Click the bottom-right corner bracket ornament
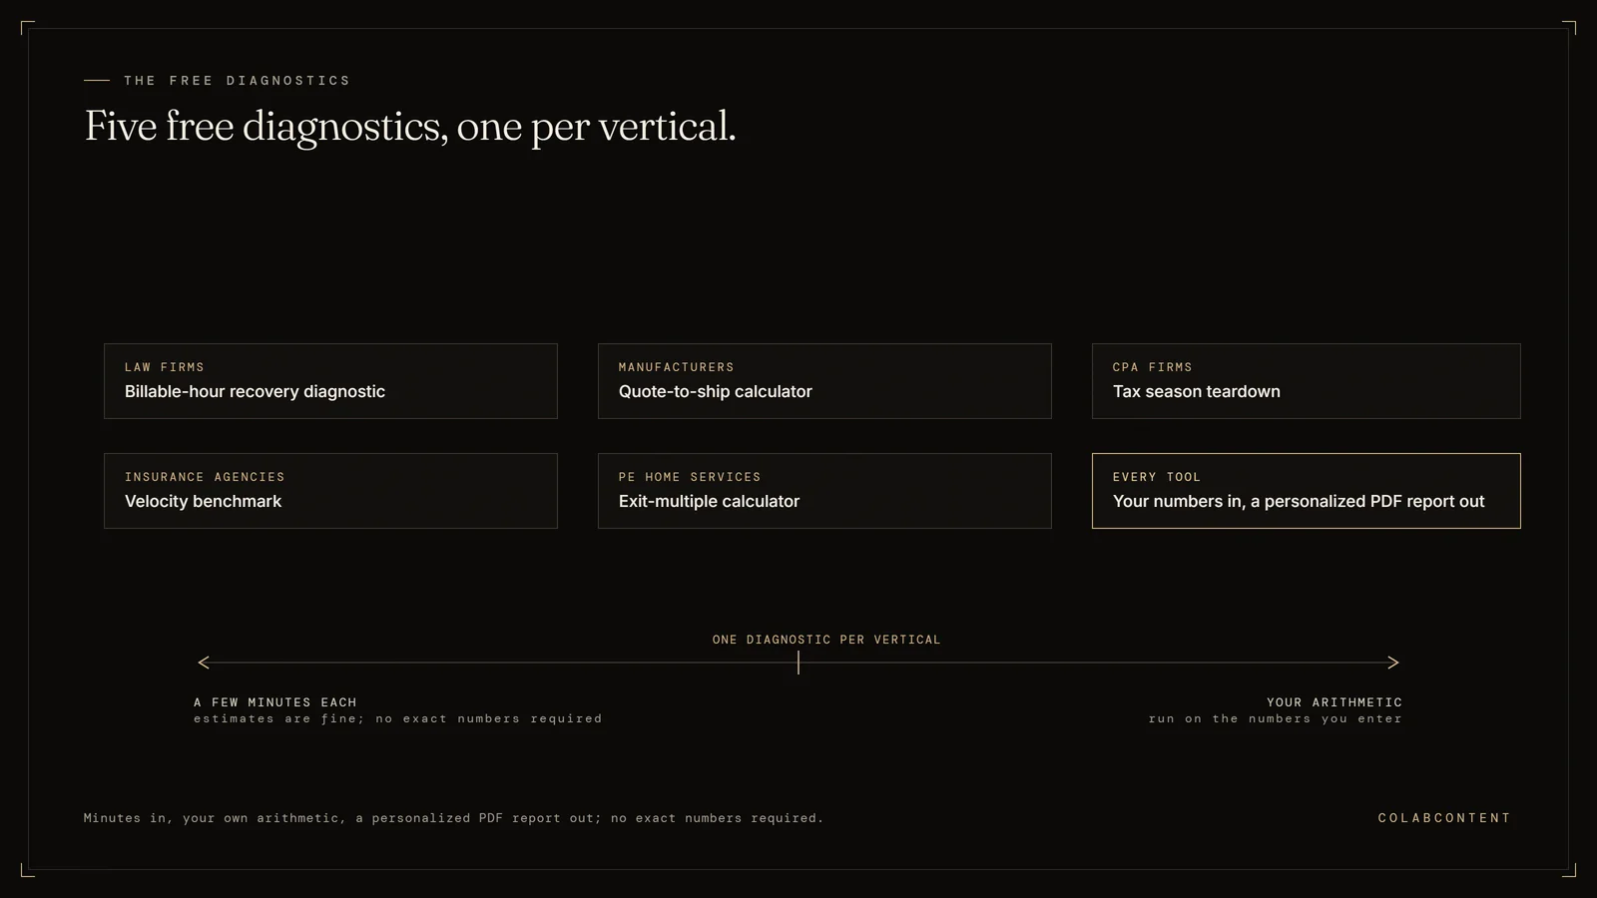The image size is (1597, 898). click(1569, 870)
